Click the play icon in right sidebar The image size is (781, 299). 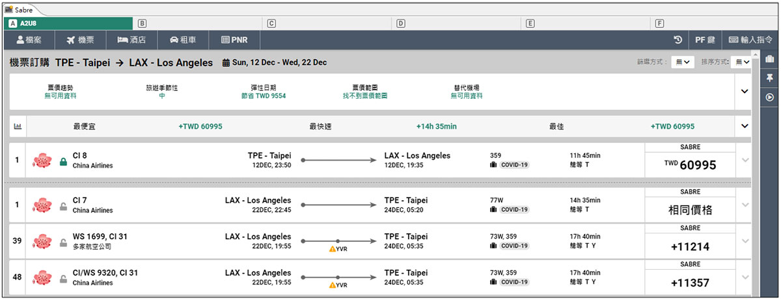pos(769,97)
